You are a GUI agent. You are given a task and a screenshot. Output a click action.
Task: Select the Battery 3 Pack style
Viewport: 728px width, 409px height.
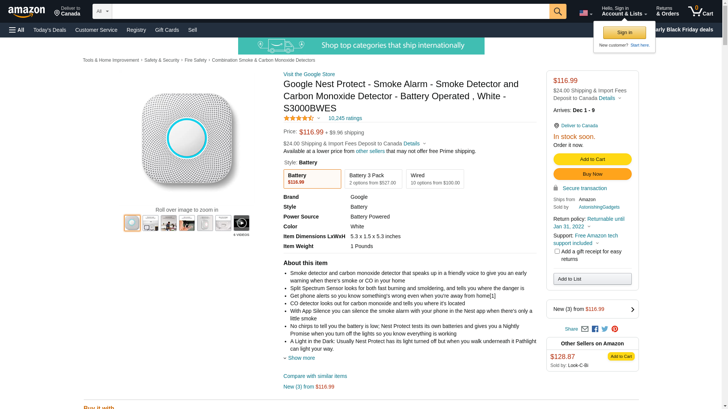(373, 179)
